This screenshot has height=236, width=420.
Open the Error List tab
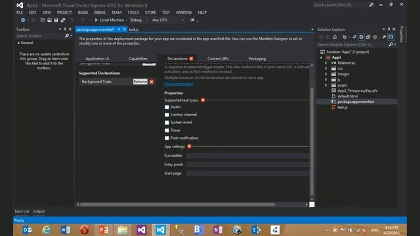[22, 211]
